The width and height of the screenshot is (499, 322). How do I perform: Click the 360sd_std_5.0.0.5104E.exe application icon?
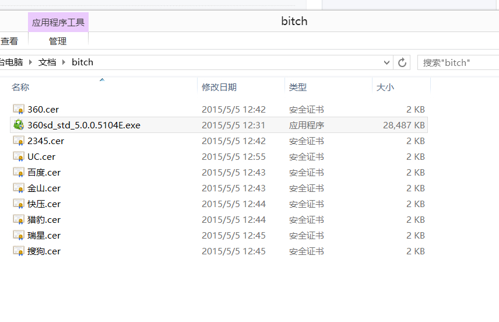(19, 125)
